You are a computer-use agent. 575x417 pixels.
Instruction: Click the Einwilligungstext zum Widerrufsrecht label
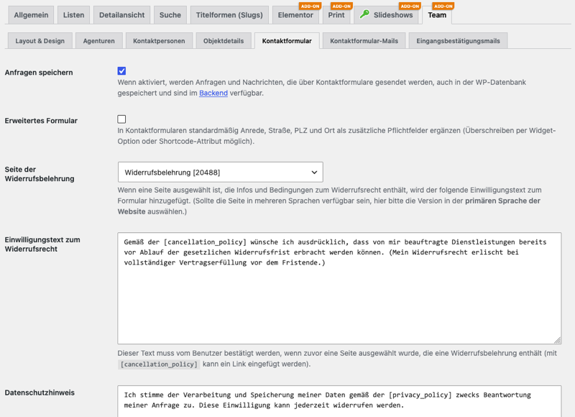[x=42, y=244]
